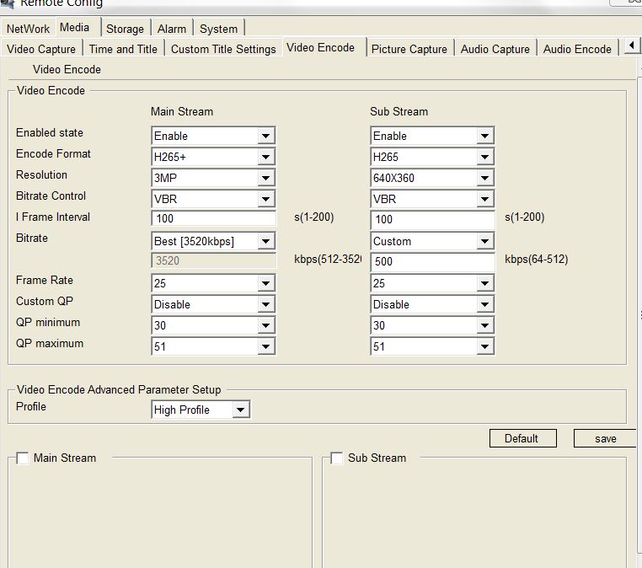This screenshot has width=642, height=568.
Task: Open Sub Stream Frame Rate dropdown
Action: point(432,283)
